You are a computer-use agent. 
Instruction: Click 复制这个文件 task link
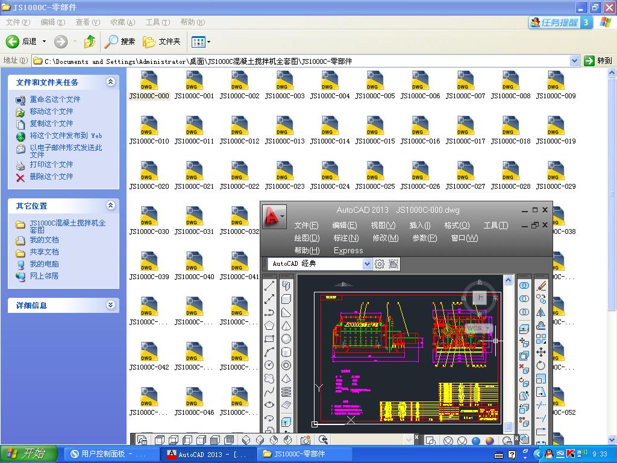click(x=52, y=123)
